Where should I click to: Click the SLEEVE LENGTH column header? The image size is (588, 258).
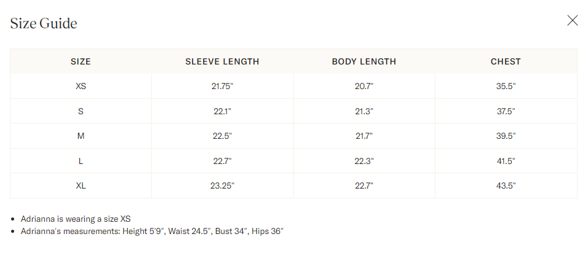point(222,61)
